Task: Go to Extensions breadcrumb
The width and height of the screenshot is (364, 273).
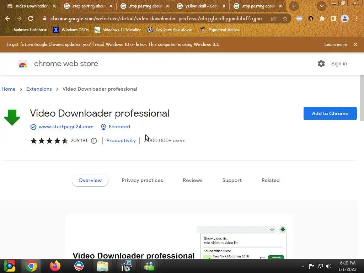Action: coord(39,89)
